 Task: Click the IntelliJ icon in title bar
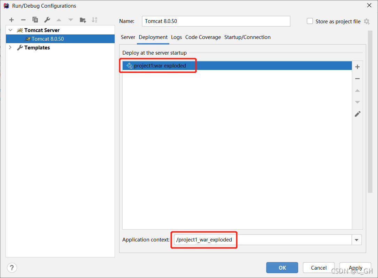pyautogui.click(x=6, y=6)
